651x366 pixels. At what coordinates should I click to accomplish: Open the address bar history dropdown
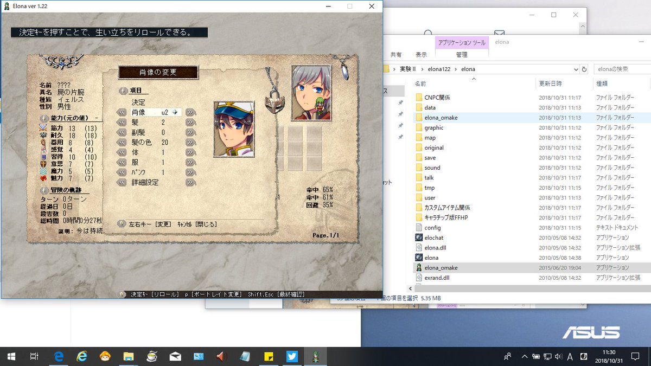[x=576, y=69]
